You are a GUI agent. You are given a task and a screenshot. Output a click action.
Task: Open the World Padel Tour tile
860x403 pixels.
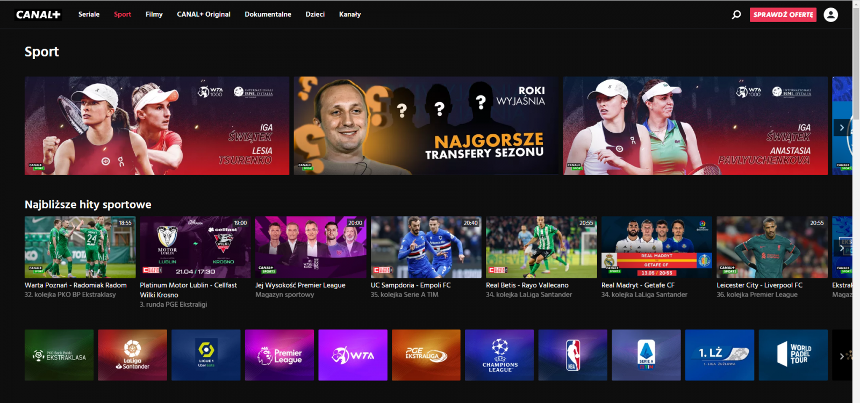(793, 355)
